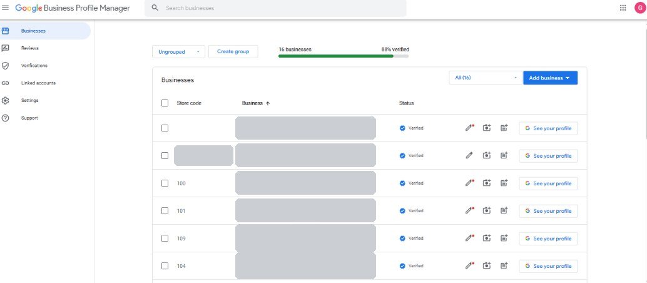Edit pencil in first business row
This screenshot has height=283, width=647.
pos(469,128)
